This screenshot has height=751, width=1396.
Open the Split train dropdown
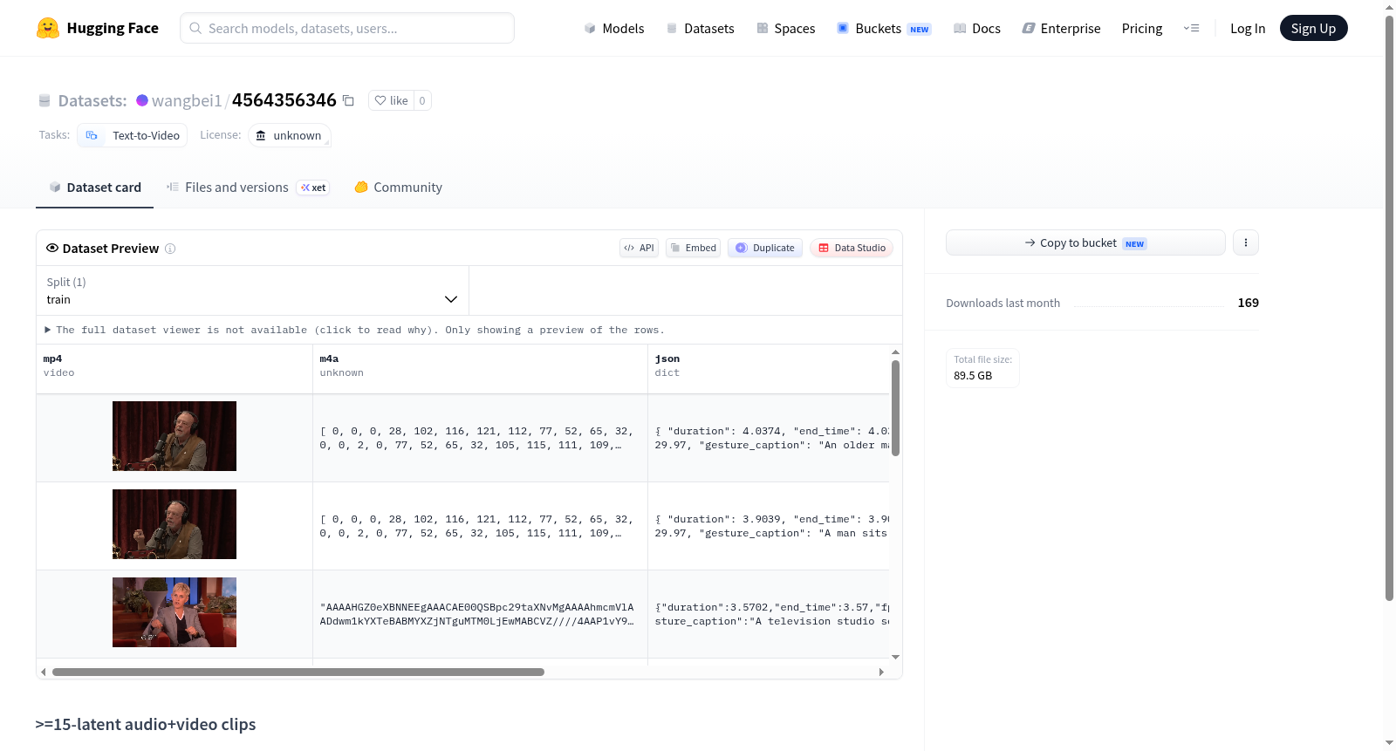point(253,290)
